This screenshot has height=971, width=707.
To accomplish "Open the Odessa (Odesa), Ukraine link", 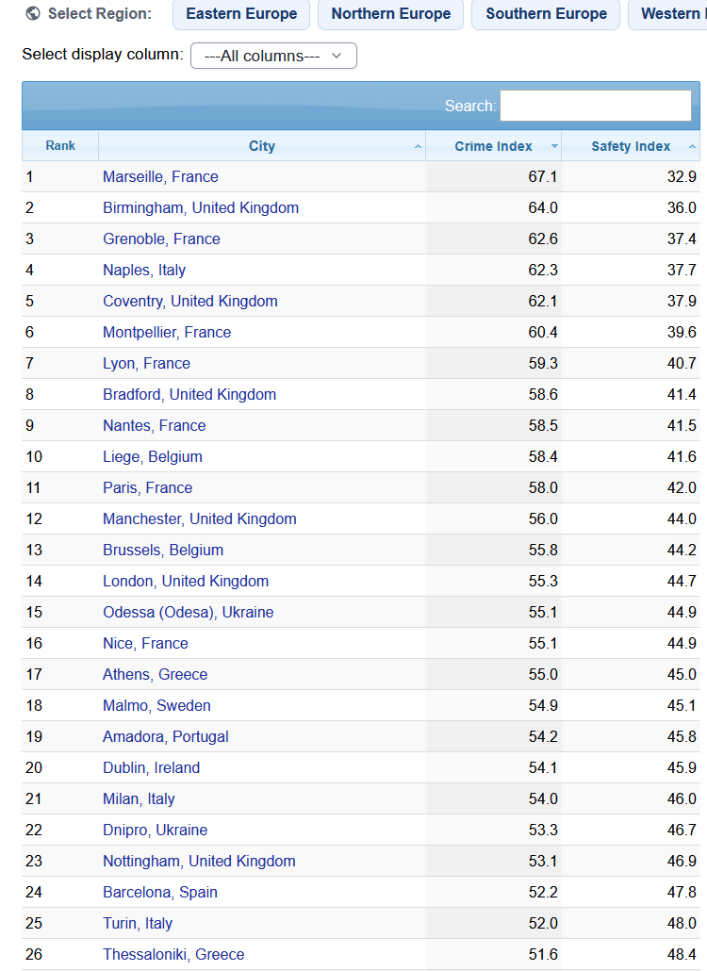I will pyautogui.click(x=189, y=613).
